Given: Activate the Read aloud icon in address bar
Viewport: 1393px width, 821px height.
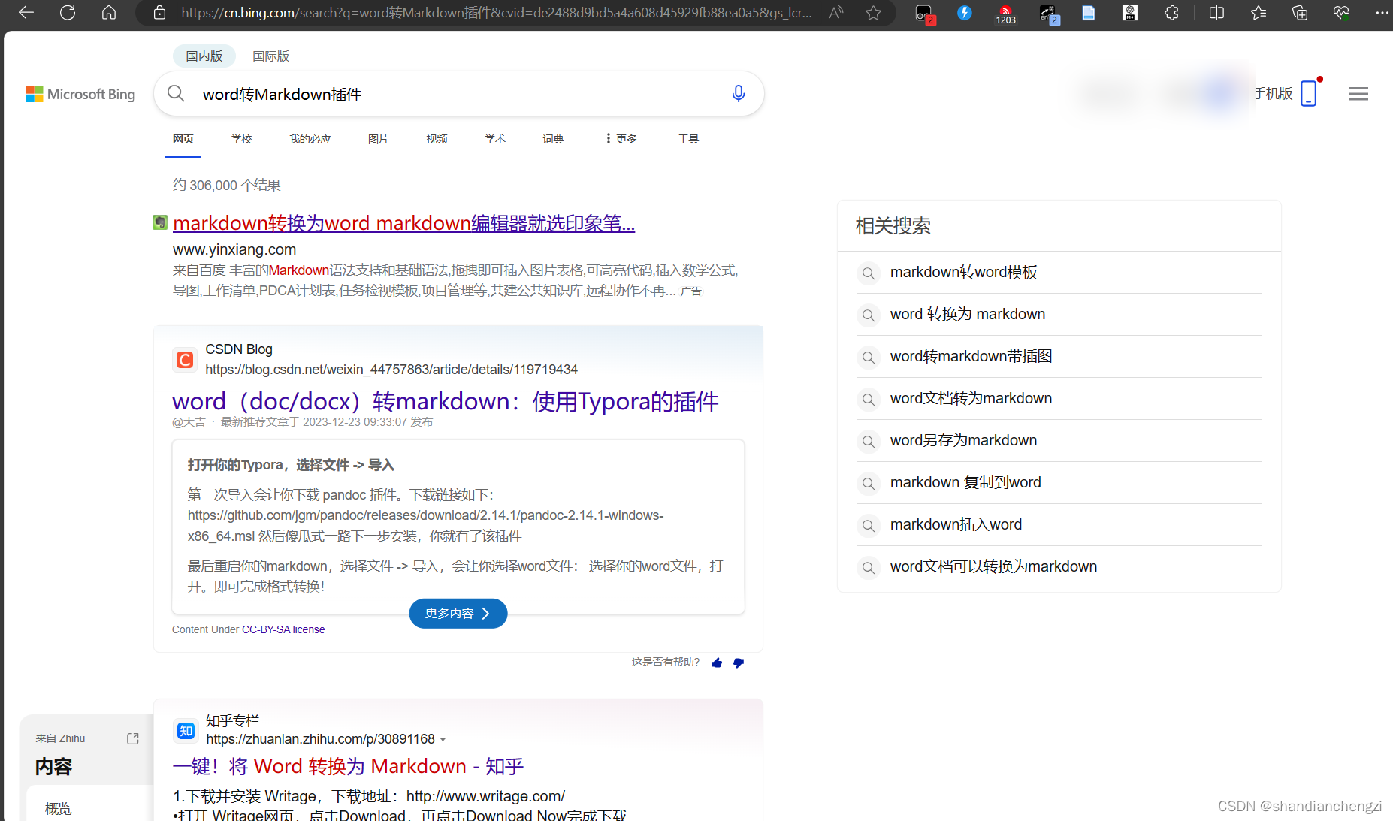Looking at the screenshot, I should [x=836, y=13].
